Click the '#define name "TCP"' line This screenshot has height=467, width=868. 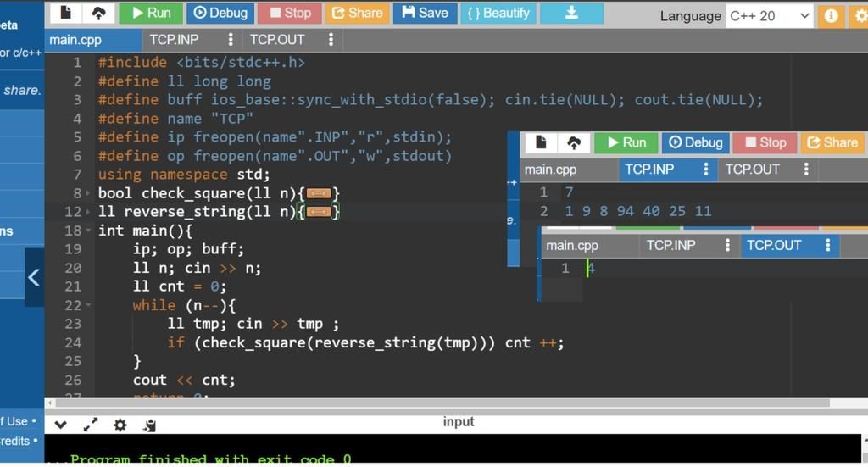coord(175,119)
